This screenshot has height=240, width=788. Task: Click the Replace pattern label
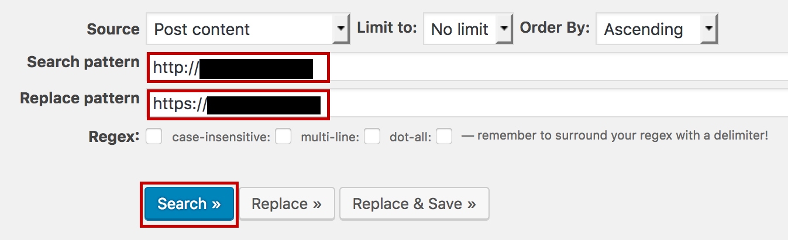80,98
